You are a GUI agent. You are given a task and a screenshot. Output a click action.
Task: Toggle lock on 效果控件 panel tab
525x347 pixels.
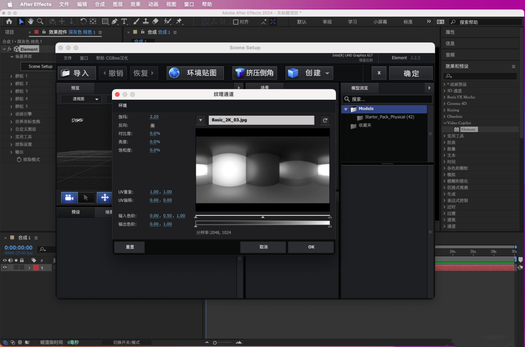click(x=43, y=32)
